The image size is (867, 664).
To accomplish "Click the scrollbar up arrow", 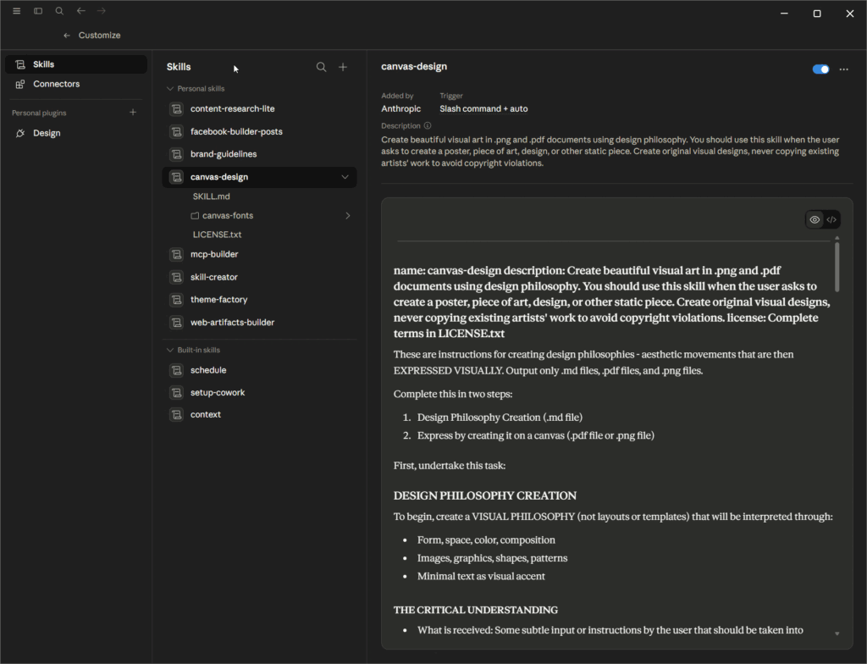I will click(x=837, y=238).
